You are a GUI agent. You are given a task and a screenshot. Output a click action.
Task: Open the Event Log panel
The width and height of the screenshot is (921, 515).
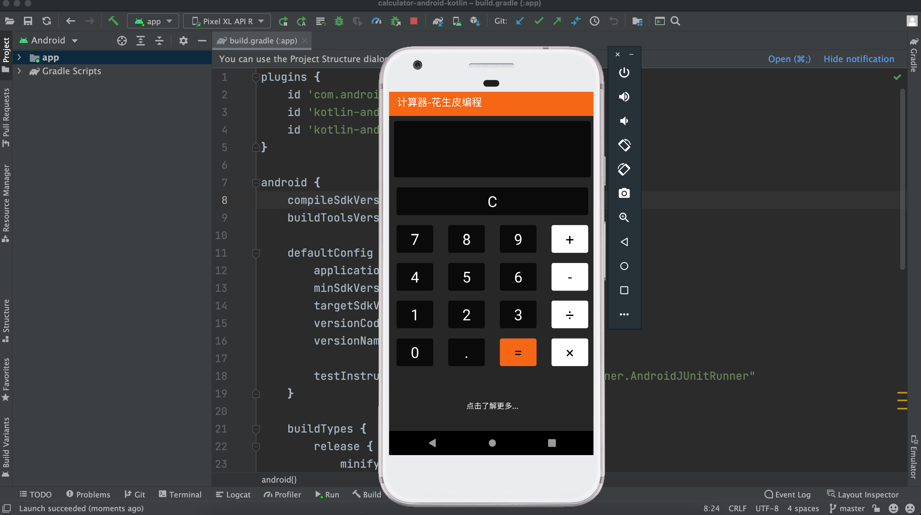pos(787,495)
